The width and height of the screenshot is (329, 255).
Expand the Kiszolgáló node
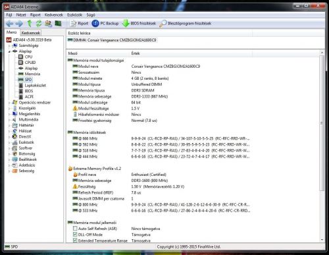9,108
